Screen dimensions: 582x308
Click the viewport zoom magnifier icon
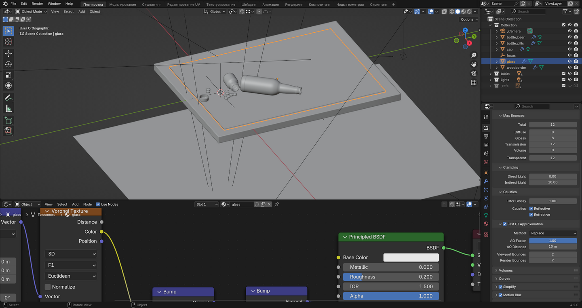click(x=474, y=55)
